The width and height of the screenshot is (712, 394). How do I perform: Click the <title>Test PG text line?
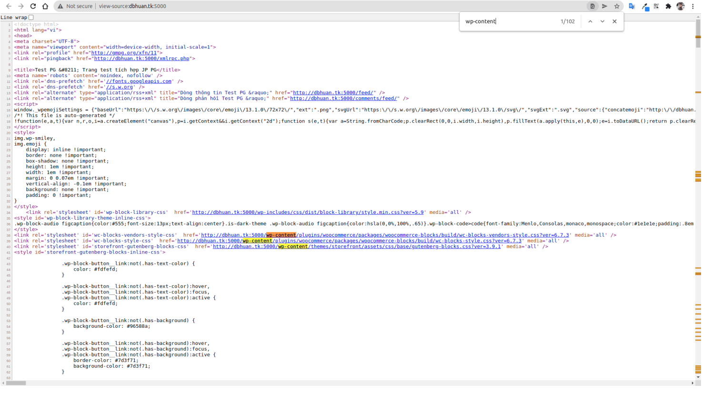pos(97,70)
